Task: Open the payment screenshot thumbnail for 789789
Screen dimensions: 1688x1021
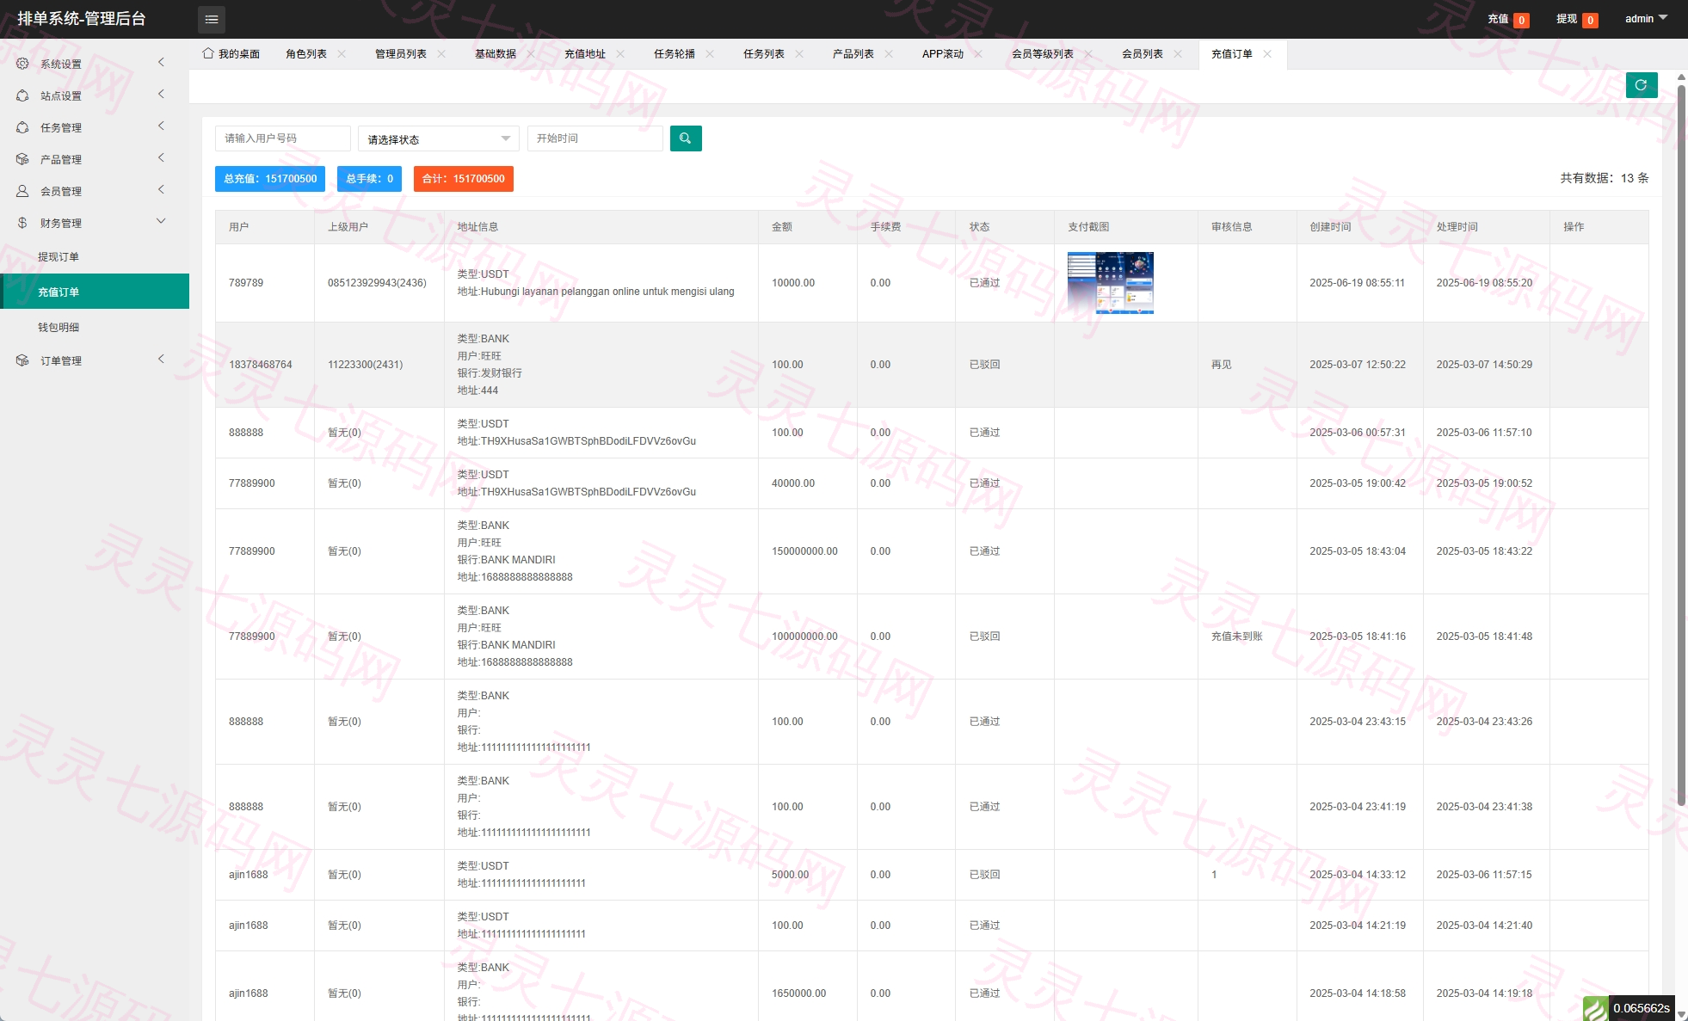Action: (1111, 283)
